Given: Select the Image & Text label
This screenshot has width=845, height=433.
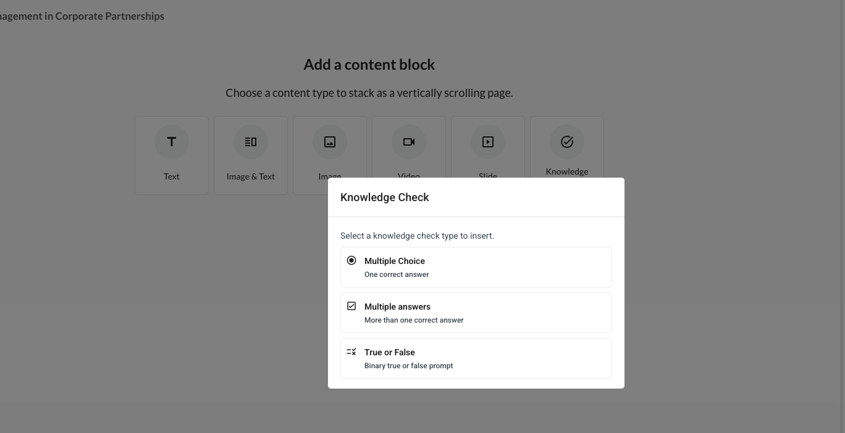Looking at the screenshot, I should [x=251, y=176].
